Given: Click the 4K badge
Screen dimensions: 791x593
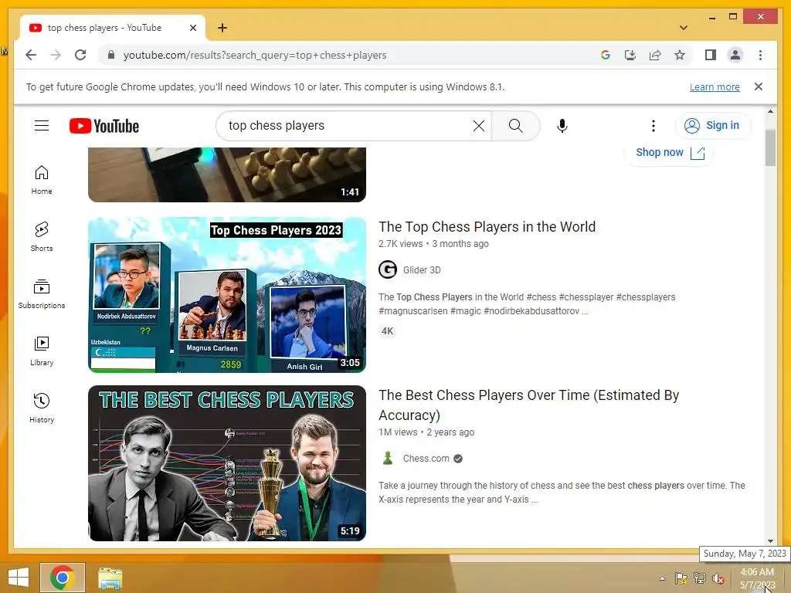Looking at the screenshot, I should point(388,331).
